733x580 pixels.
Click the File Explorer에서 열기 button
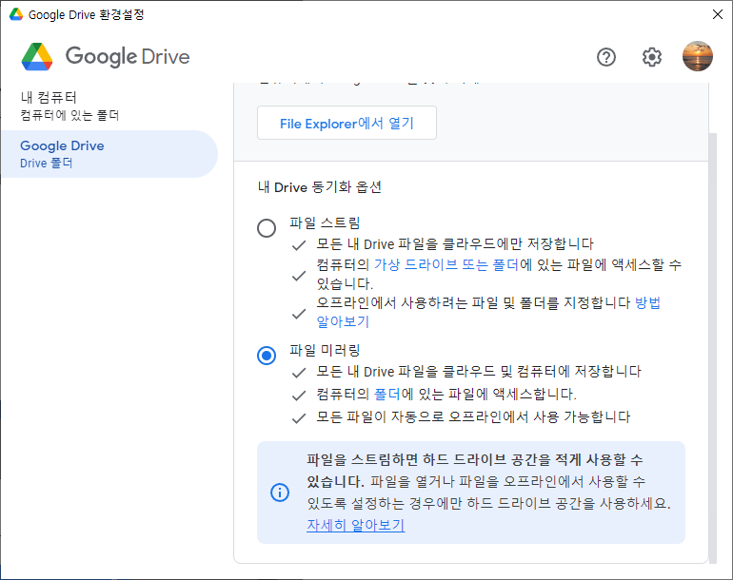347,123
